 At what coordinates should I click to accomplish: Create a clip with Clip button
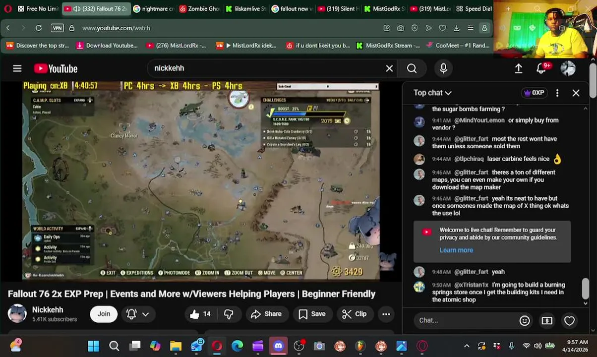click(x=354, y=314)
